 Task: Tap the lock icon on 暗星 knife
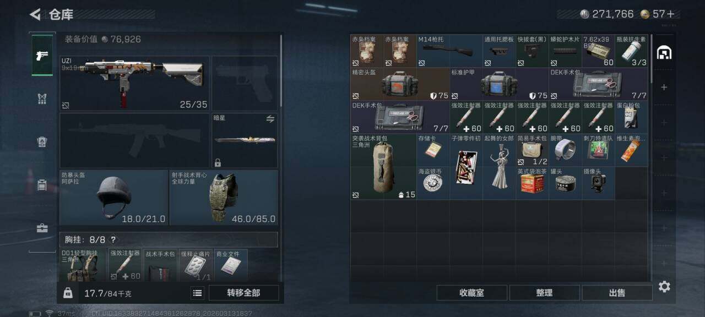[218, 162]
